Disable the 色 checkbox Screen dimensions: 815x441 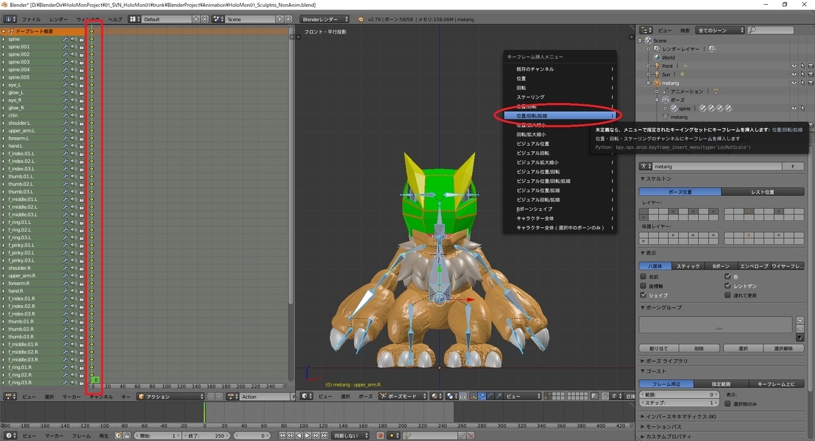[x=727, y=277]
